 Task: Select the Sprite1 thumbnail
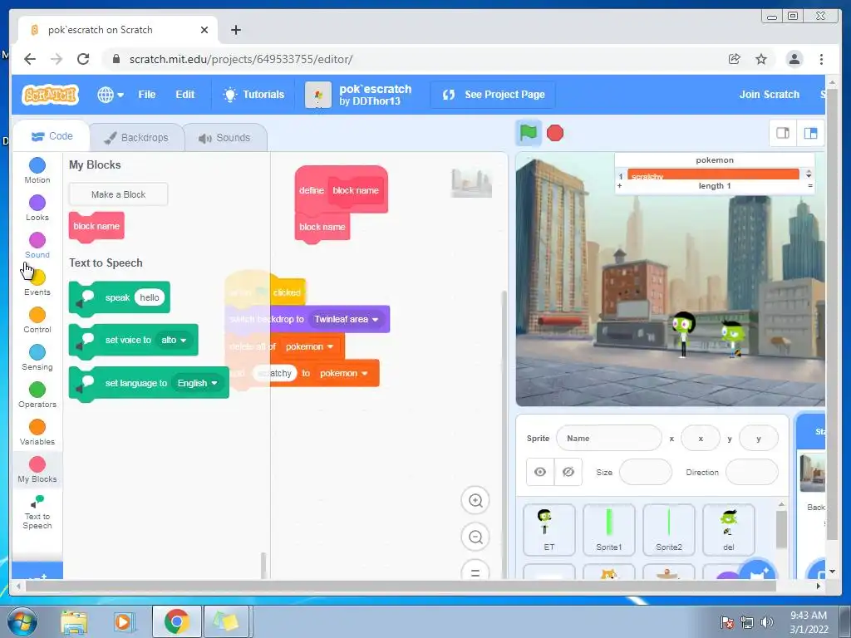click(x=608, y=529)
